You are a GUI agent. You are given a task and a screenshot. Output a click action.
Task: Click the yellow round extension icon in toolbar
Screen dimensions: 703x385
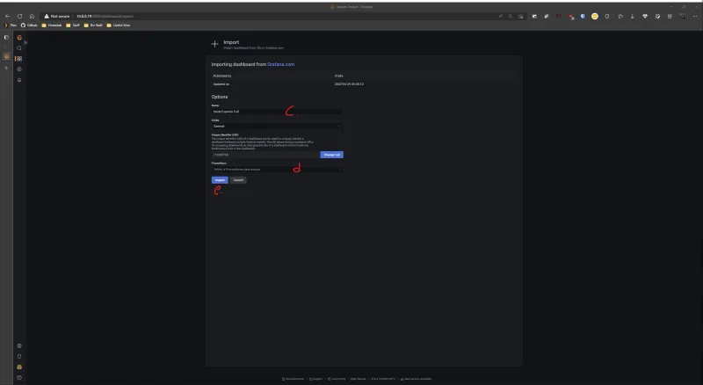click(595, 16)
